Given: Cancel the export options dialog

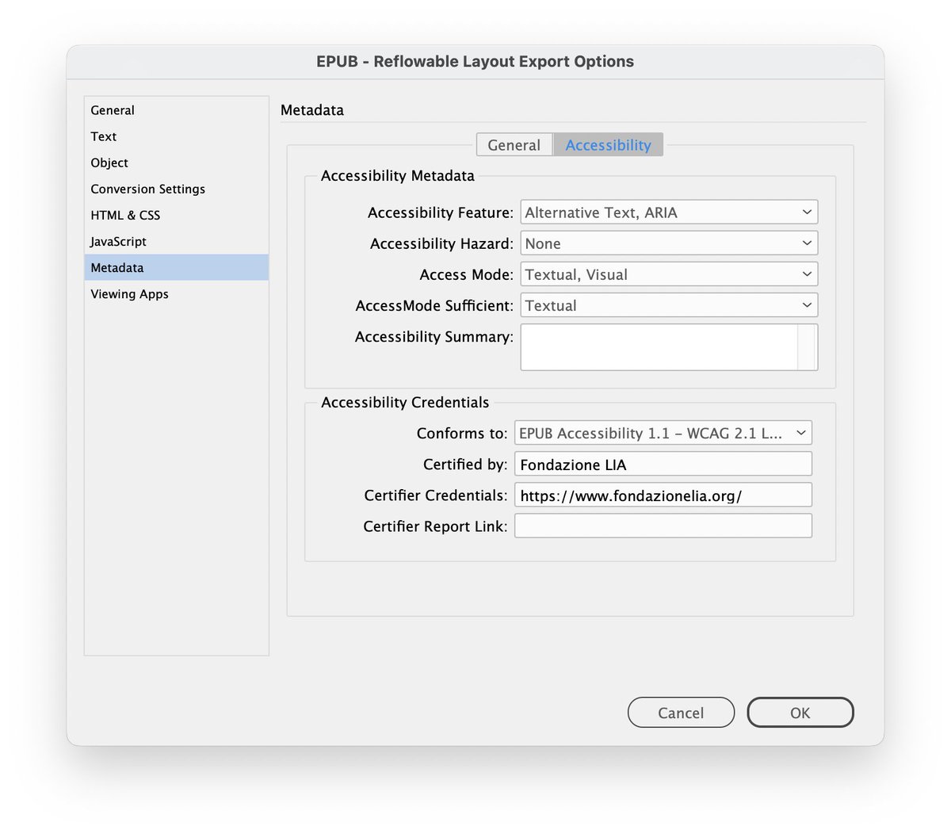Looking at the screenshot, I should click(681, 713).
